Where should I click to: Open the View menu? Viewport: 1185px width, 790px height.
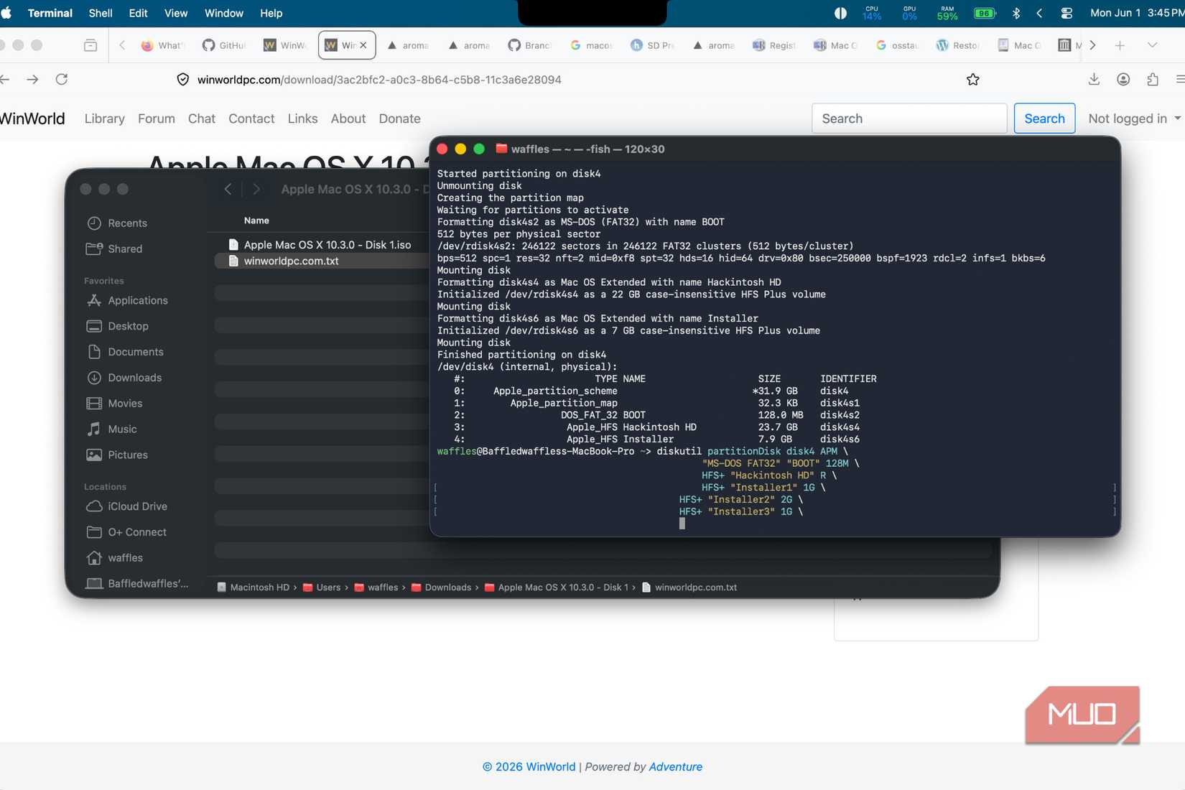[176, 13]
